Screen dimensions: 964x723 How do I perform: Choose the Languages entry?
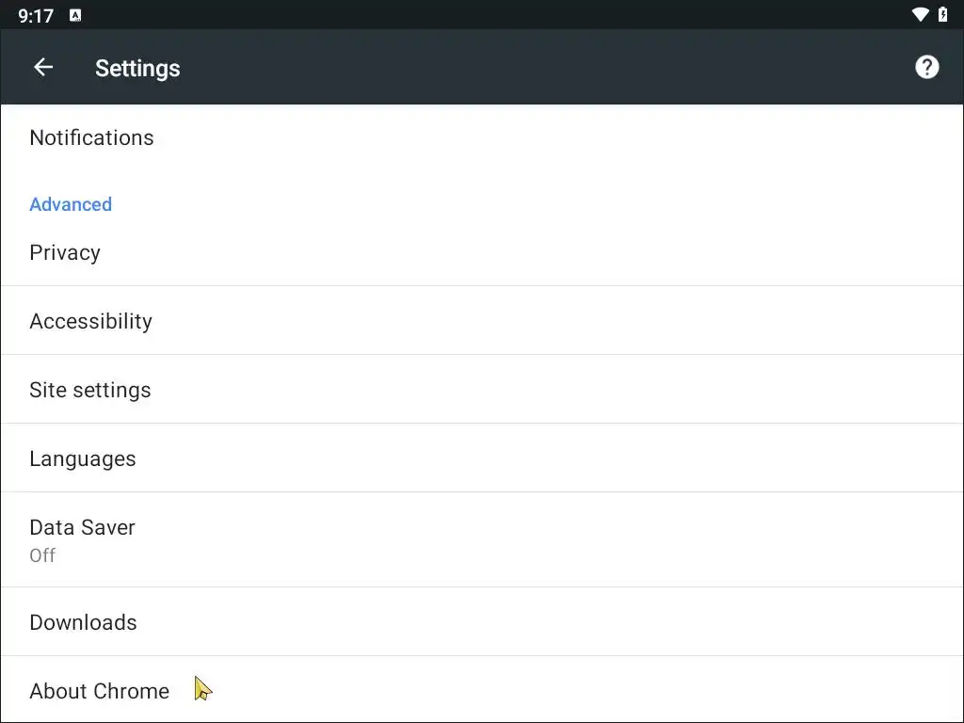[83, 458]
